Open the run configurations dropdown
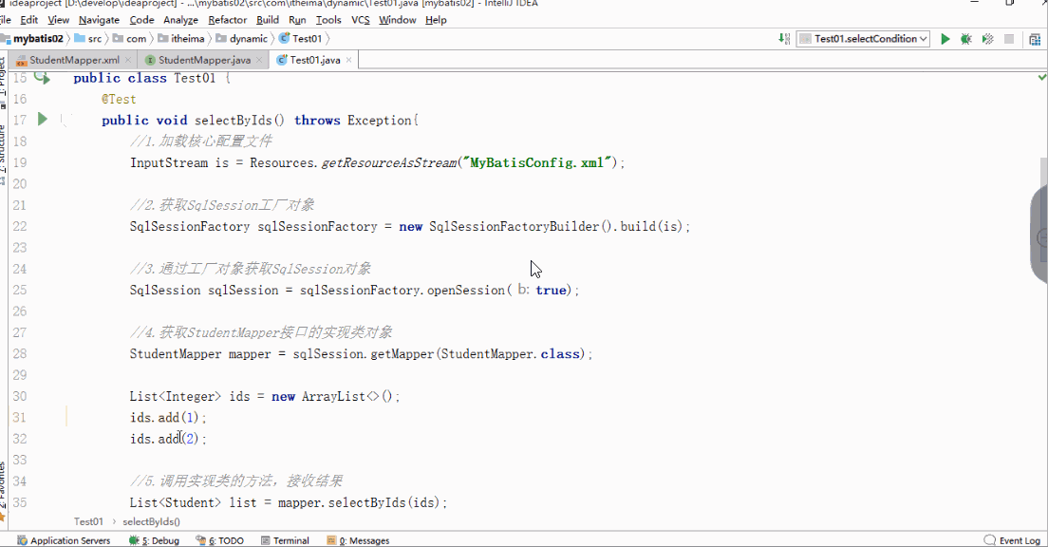The height and width of the screenshot is (547, 1048). coord(862,39)
